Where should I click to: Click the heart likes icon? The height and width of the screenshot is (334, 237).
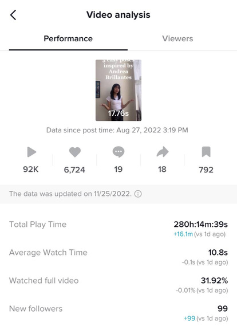point(75,152)
